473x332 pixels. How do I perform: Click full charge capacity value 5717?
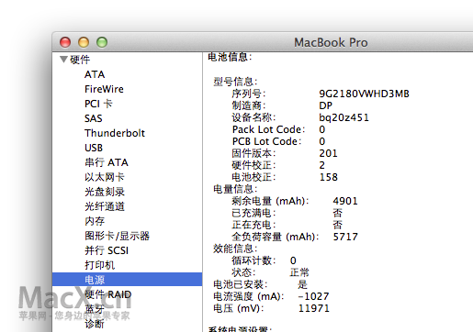pos(345,237)
